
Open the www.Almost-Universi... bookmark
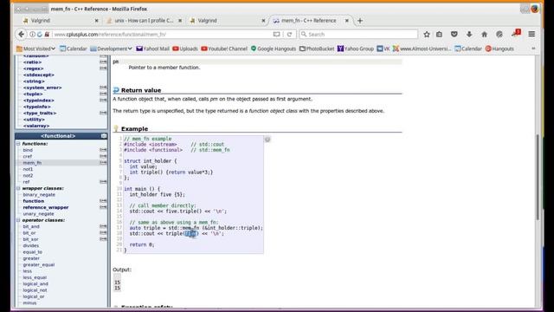click(x=422, y=49)
